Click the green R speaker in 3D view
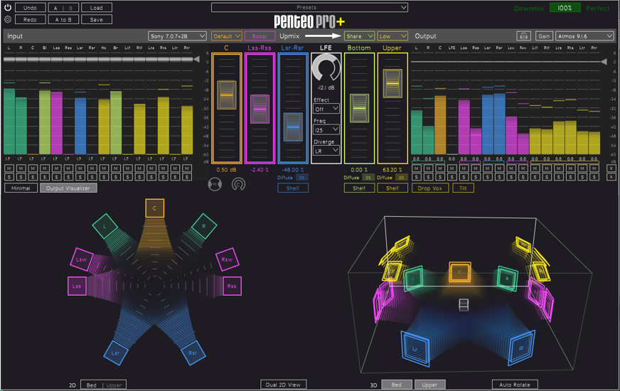Viewport: 620px width, 391px height. [508, 279]
